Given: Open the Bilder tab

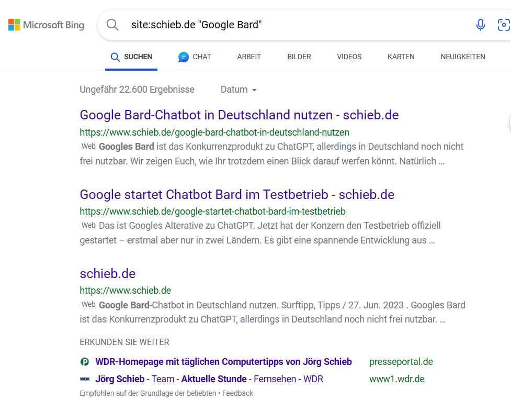Looking at the screenshot, I should [x=299, y=57].
